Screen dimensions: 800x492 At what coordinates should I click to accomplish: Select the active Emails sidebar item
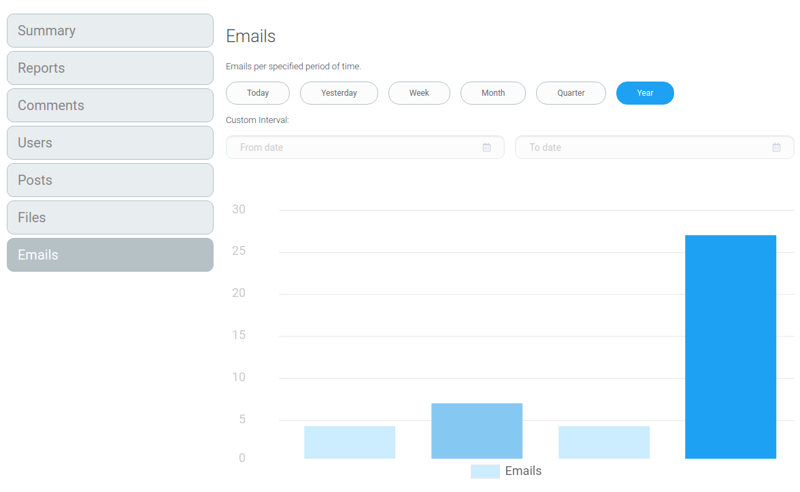pos(110,255)
